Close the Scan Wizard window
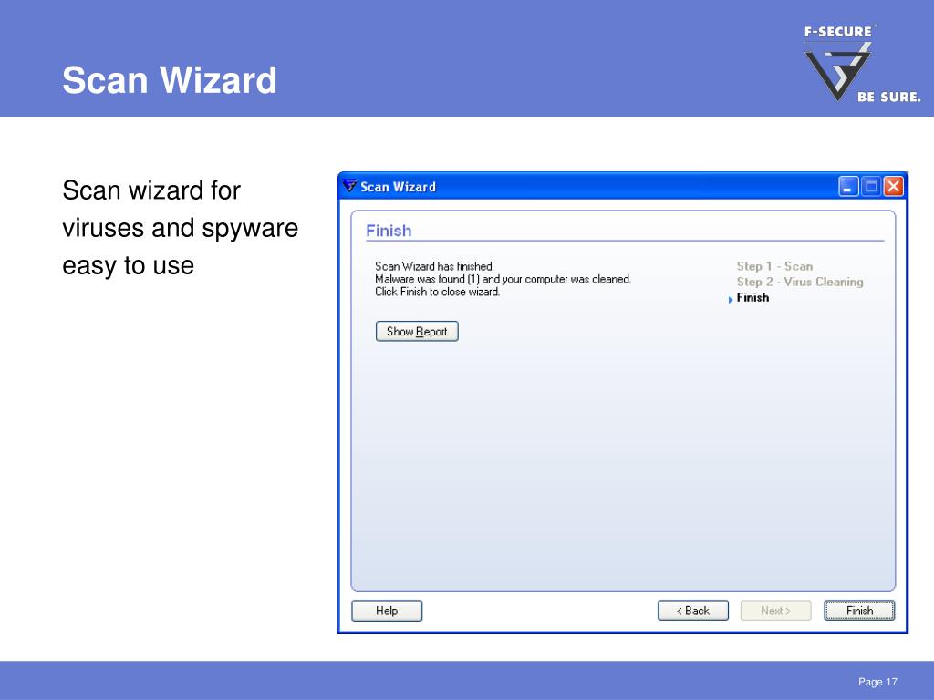The width and height of the screenshot is (934, 700). click(x=894, y=186)
